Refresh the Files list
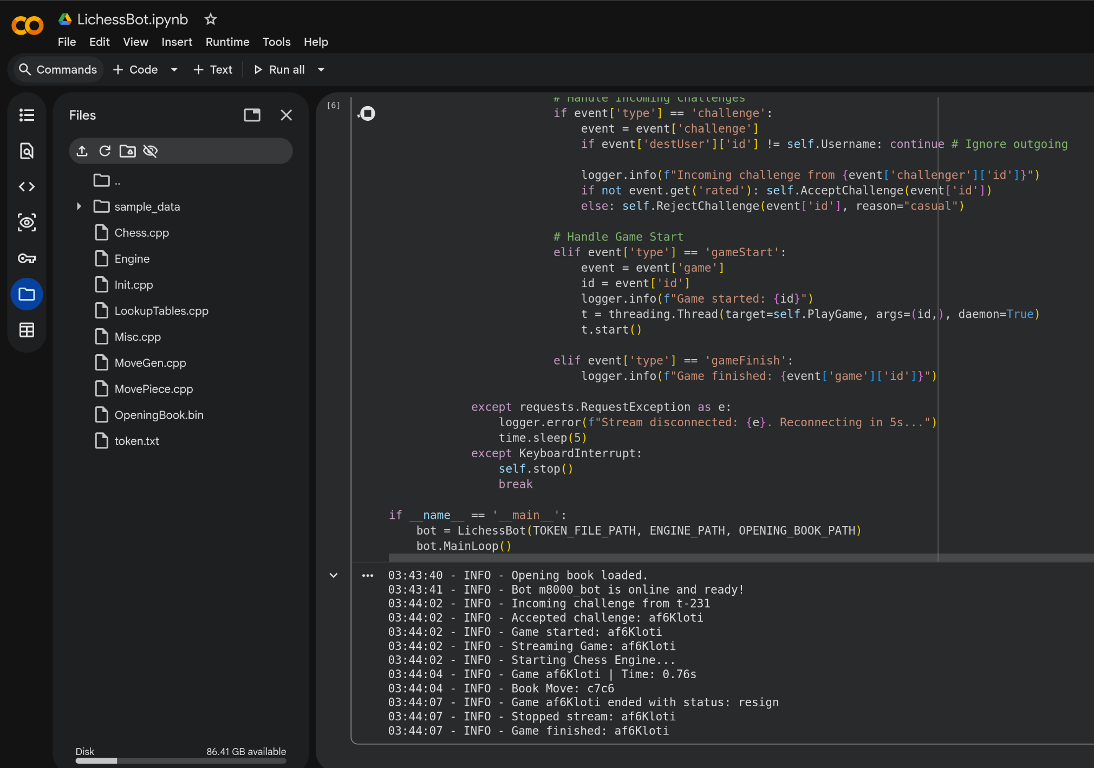The width and height of the screenshot is (1094, 768). pyautogui.click(x=105, y=151)
